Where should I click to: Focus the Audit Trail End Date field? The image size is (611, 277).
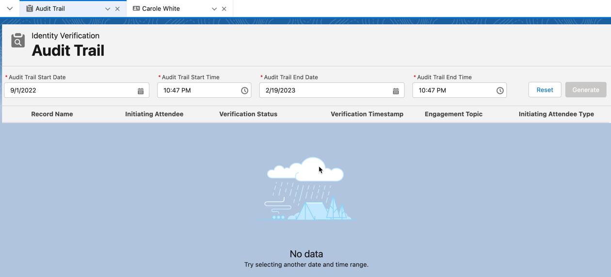[332, 90]
